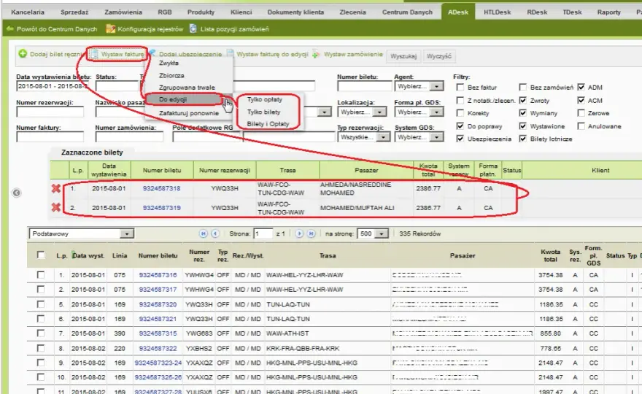Remove ticket 9324587319 with red X

tap(56, 207)
